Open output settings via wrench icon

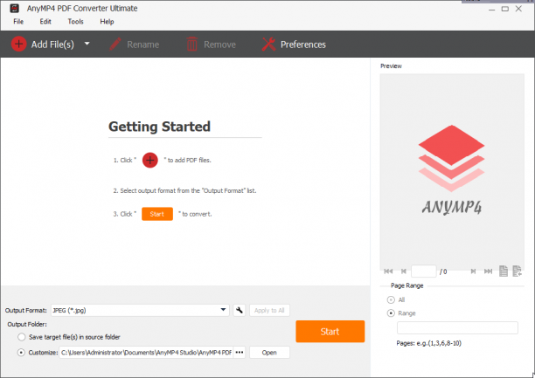[x=240, y=310]
